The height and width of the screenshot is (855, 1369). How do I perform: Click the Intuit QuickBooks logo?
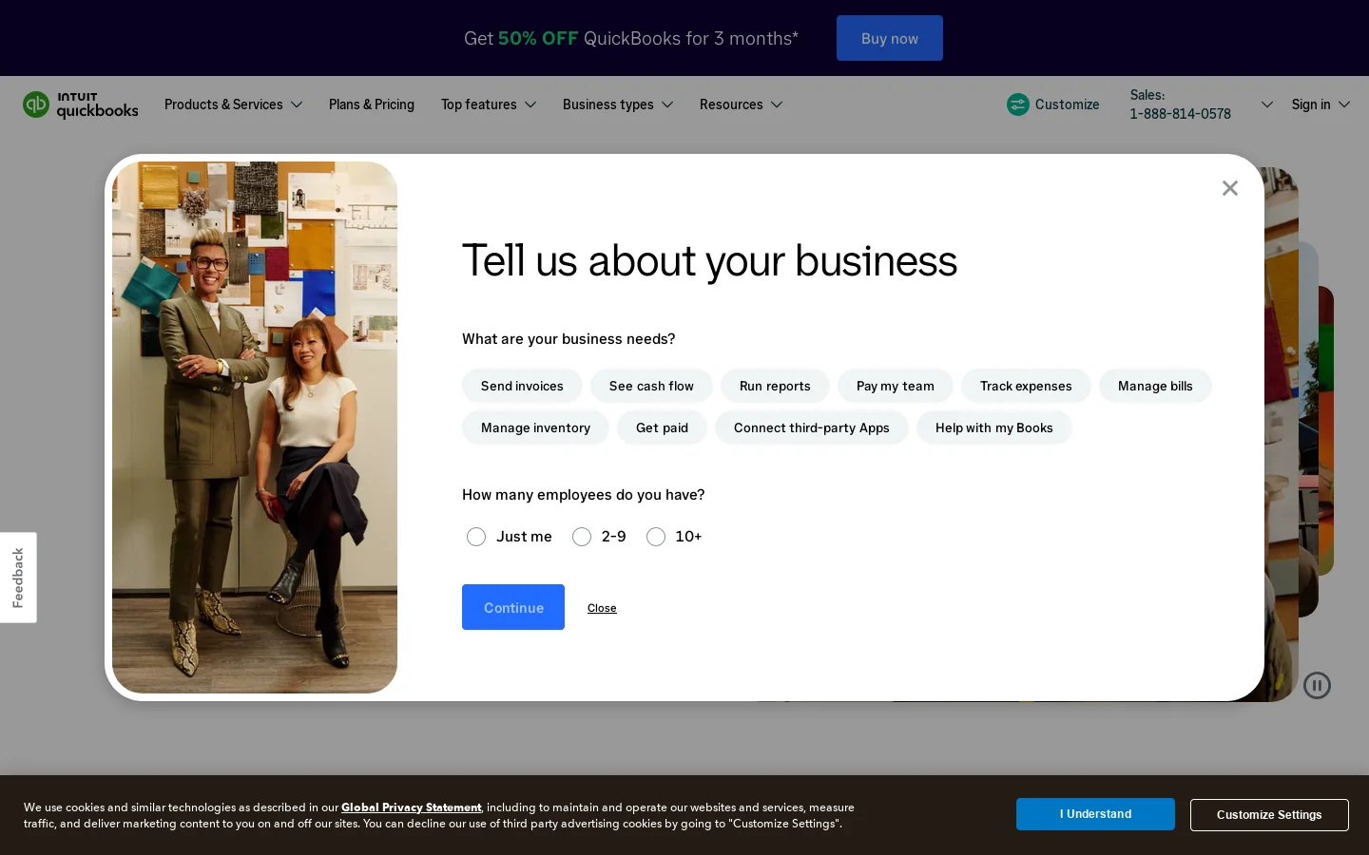[81, 104]
